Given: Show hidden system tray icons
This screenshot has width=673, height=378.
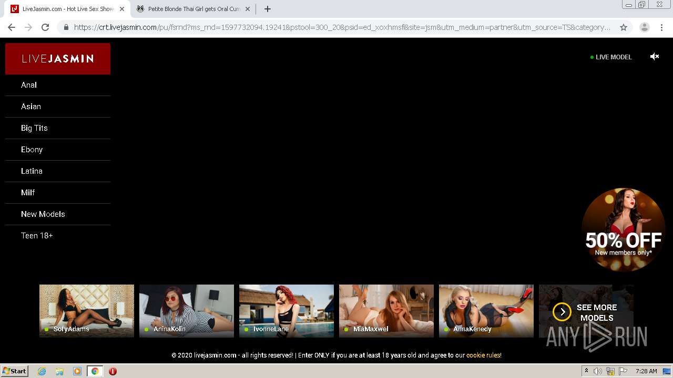Looking at the screenshot, I should 587,371.
